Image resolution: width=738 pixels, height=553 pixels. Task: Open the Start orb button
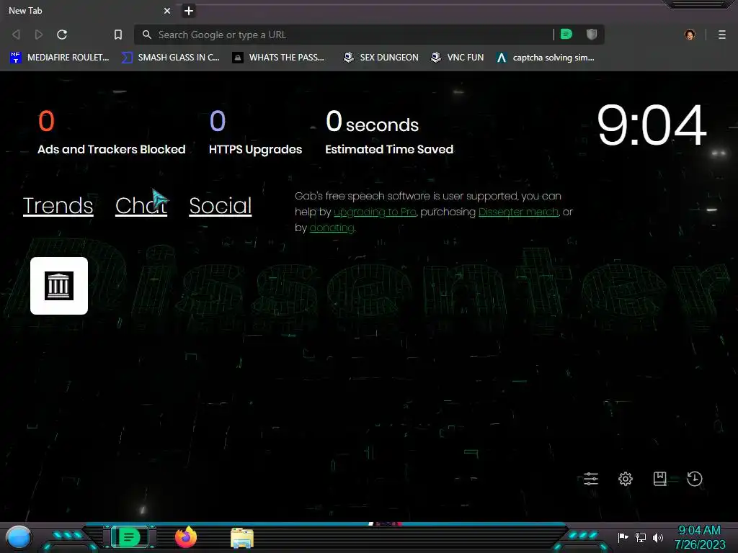19,538
